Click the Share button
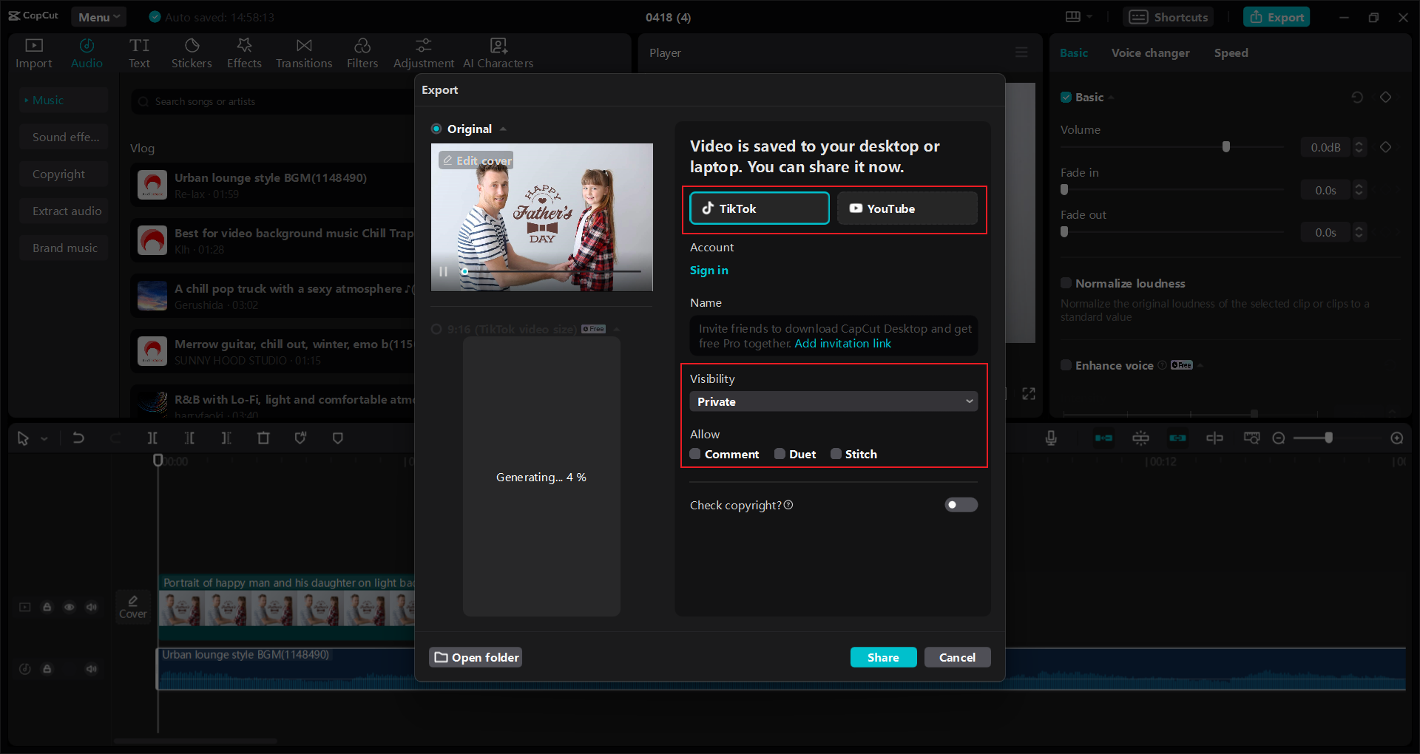Screen dimensions: 1420x754 pyautogui.click(x=883, y=657)
